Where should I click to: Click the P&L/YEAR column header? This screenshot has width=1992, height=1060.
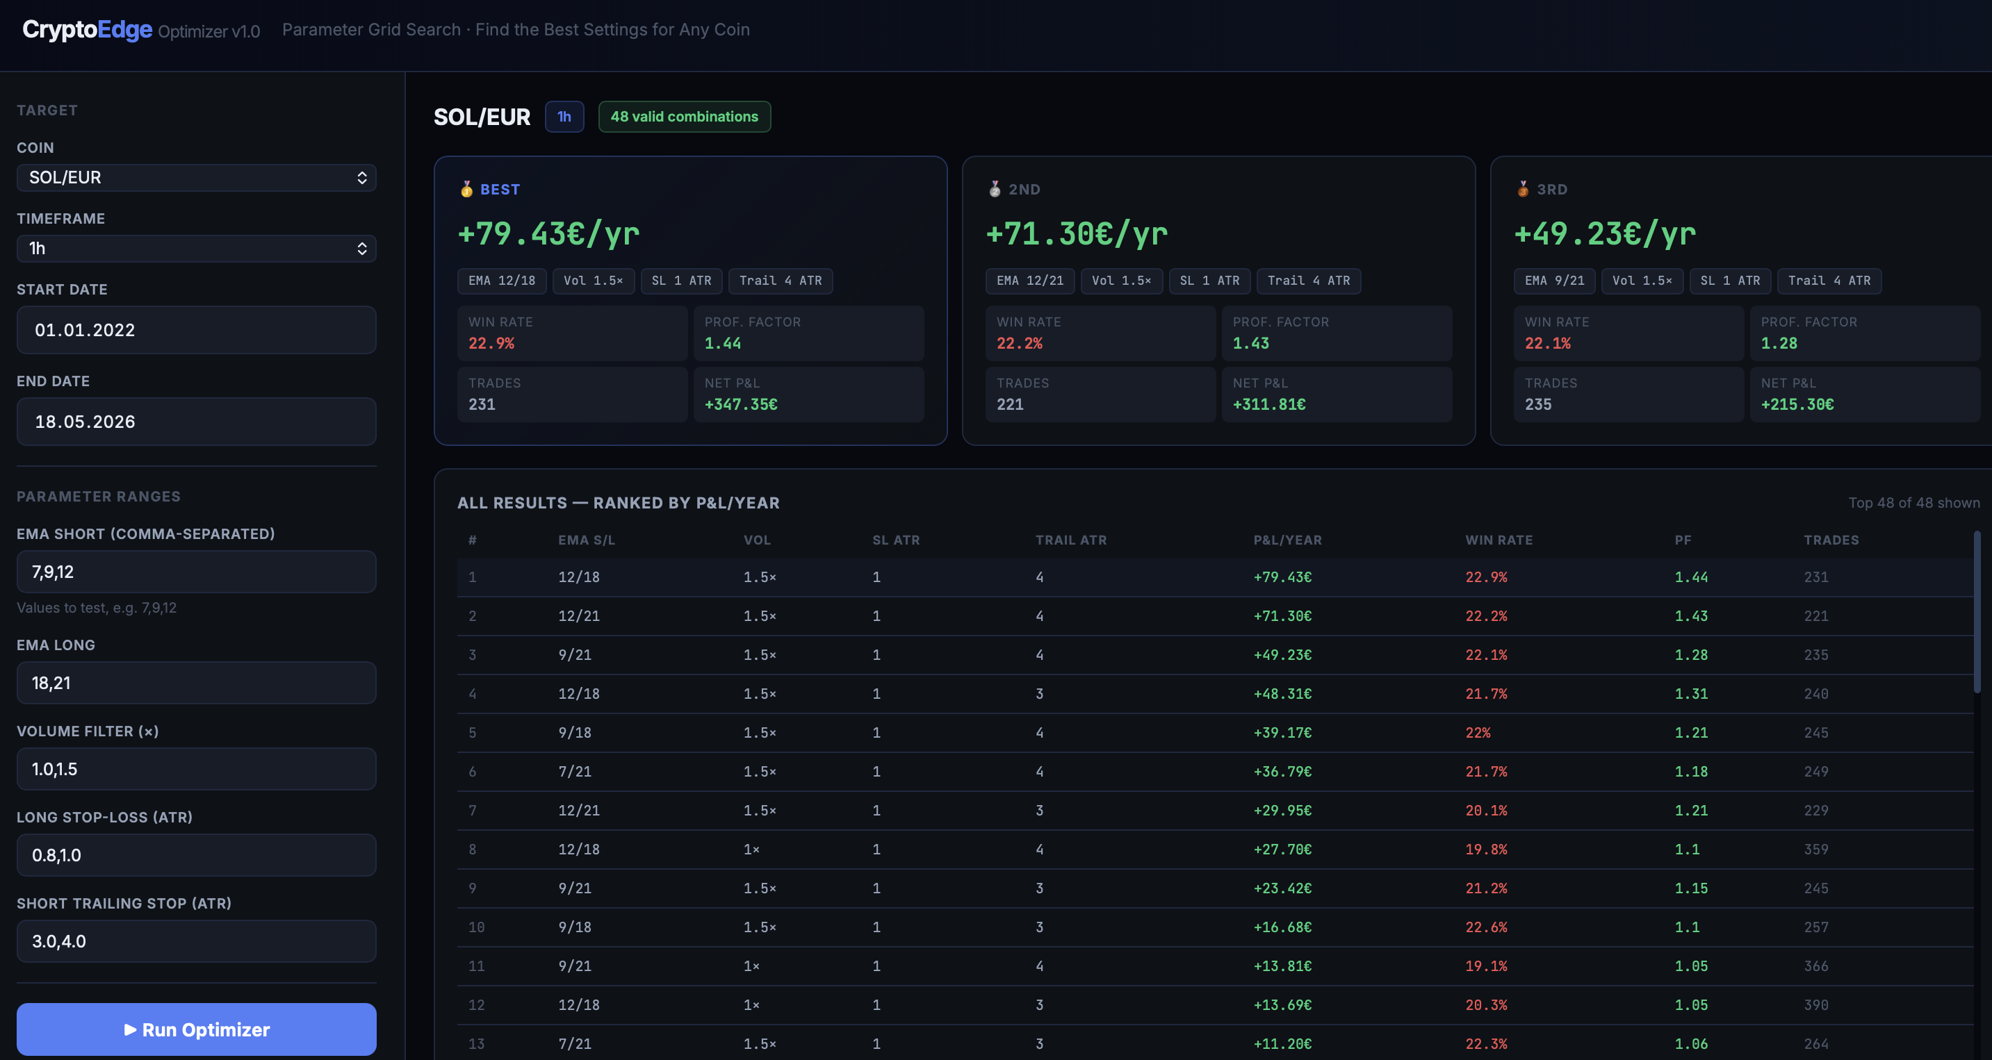point(1287,540)
